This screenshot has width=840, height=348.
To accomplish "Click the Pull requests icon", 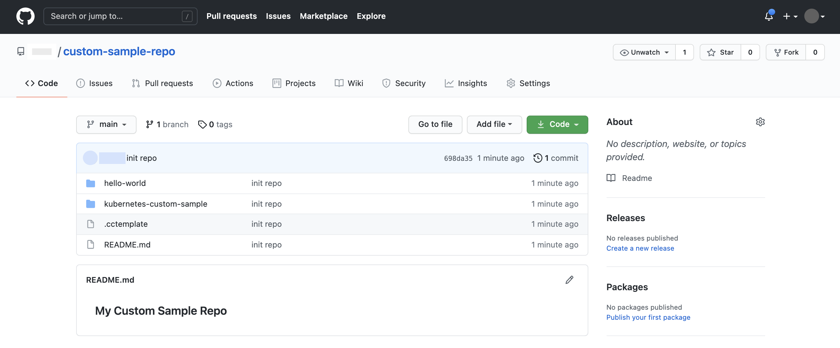I will 136,83.
